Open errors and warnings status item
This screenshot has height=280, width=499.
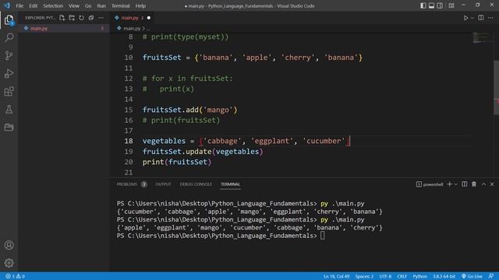pyautogui.click(x=15, y=276)
